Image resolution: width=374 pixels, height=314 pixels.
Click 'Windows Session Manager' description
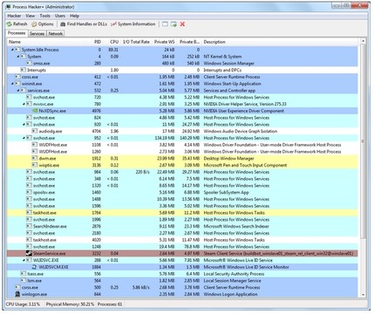pyautogui.click(x=228, y=63)
